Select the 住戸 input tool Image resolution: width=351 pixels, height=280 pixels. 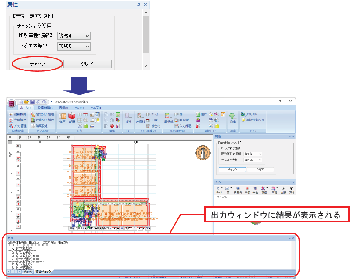63,118
